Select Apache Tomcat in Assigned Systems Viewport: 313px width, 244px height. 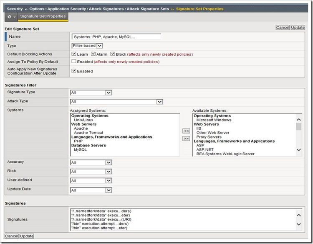click(x=88, y=133)
